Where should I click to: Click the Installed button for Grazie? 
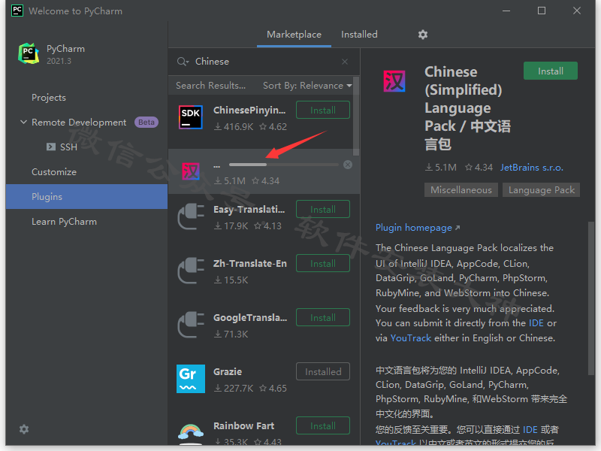pyautogui.click(x=323, y=371)
